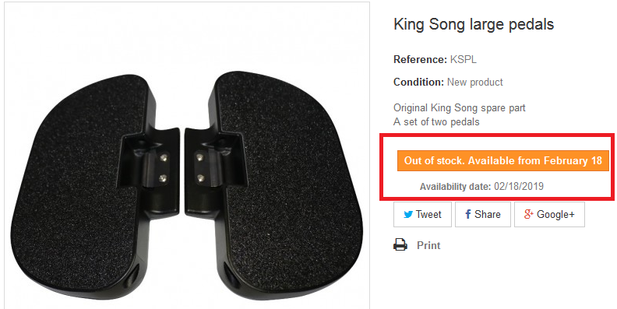Screen dimensions: 617x309
Task: Click the Twitter bird icon
Action: point(408,215)
